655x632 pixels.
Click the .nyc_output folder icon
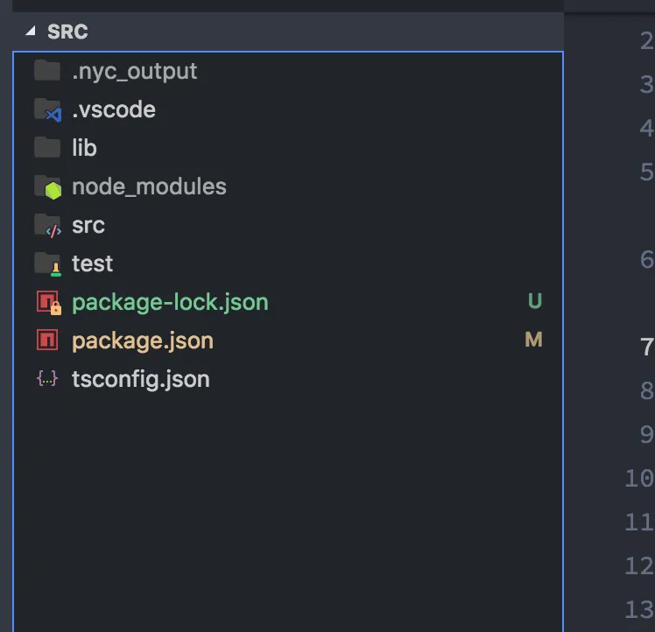(46, 71)
